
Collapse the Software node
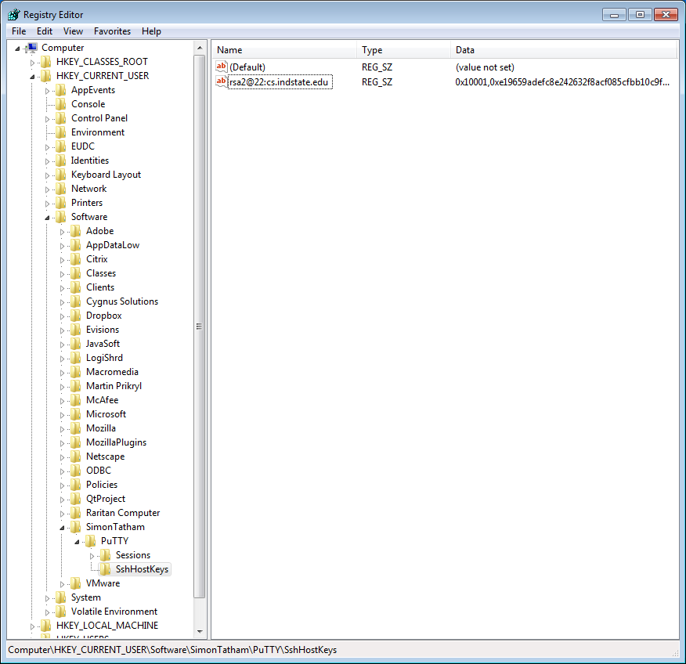pyautogui.click(x=47, y=218)
